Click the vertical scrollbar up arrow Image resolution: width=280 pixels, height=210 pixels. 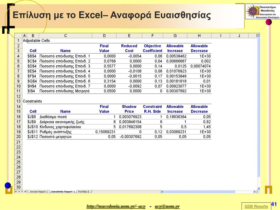tap(259, 36)
